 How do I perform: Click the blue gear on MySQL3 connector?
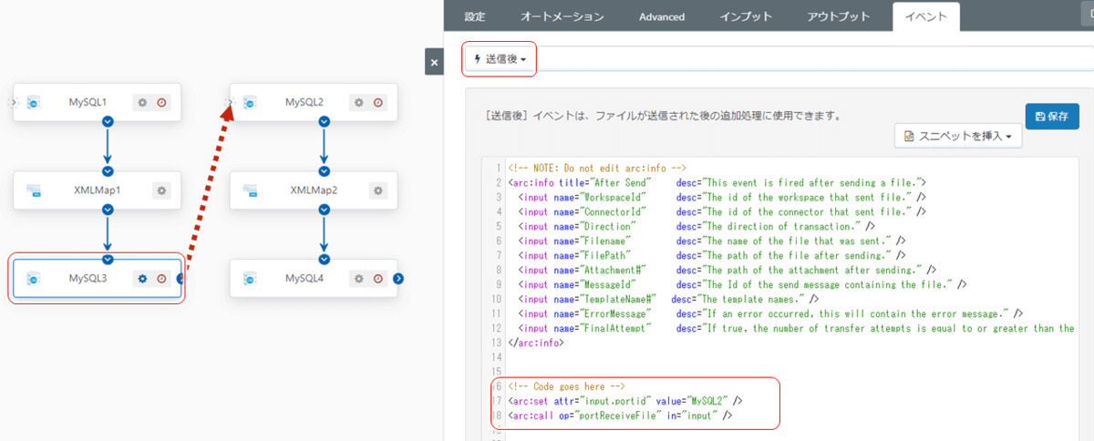142,279
